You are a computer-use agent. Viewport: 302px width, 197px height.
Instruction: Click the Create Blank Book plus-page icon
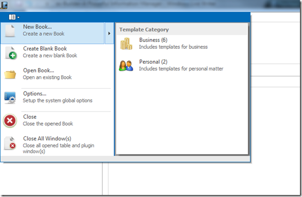tap(11, 53)
